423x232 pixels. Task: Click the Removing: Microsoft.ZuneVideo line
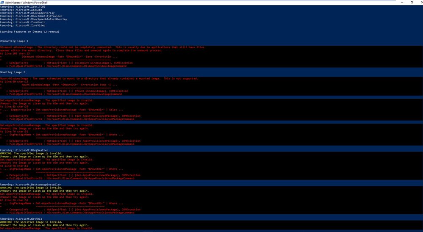tap(23, 25)
